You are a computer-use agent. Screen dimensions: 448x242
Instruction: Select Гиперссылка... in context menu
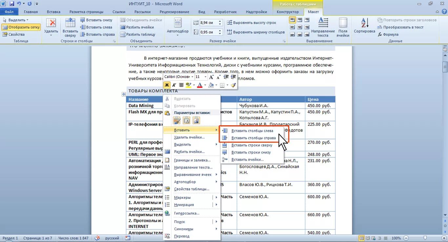(192, 213)
